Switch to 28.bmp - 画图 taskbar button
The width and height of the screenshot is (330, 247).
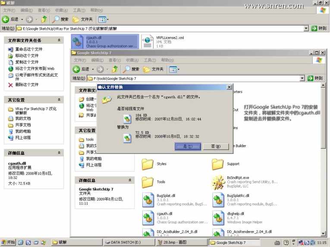(x=182, y=242)
